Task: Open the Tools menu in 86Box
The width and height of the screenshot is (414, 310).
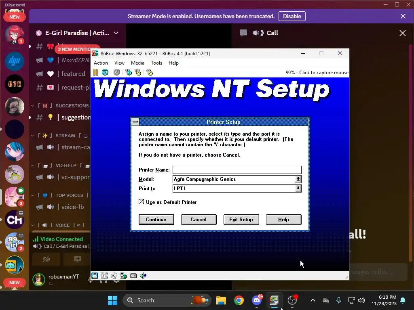Action: 156,63
